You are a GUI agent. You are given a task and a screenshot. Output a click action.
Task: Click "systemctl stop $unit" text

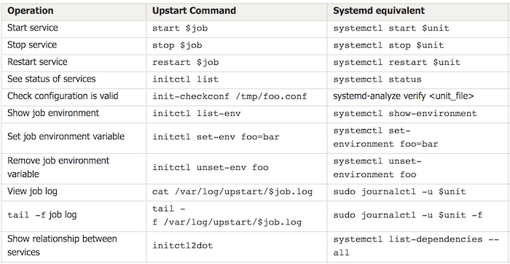point(388,45)
